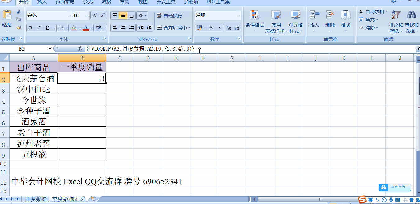Switch to the 公式 ribbon tab
The image size is (420, 204).
[x=87, y=3]
